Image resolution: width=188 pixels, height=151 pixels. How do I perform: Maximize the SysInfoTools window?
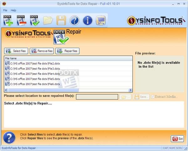point(179,4)
